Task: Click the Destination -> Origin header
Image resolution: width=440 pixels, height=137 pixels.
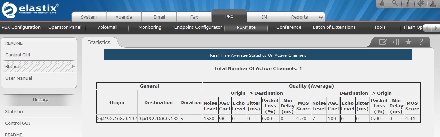Action: (366, 93)
